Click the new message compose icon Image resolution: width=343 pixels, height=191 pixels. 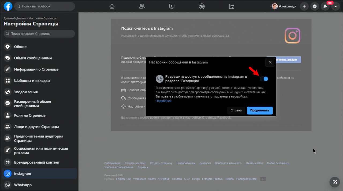(335, 182)
